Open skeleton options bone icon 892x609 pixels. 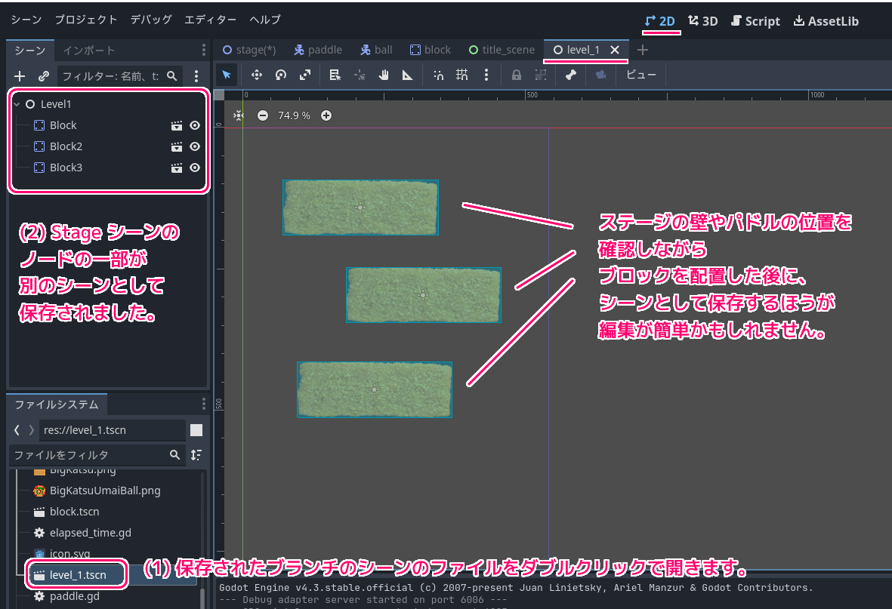(x=570, y=75)
